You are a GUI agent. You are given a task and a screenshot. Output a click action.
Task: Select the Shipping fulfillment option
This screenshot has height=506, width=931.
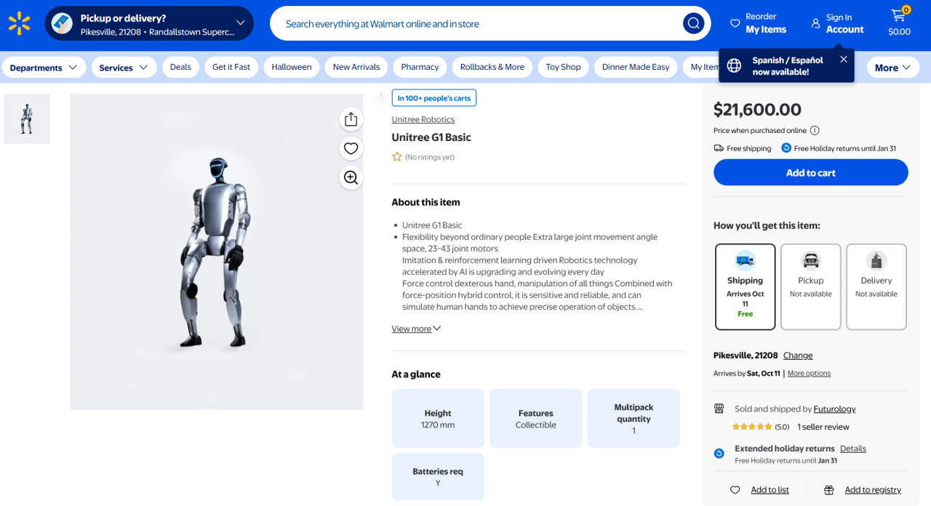click(x=746, y=286)
